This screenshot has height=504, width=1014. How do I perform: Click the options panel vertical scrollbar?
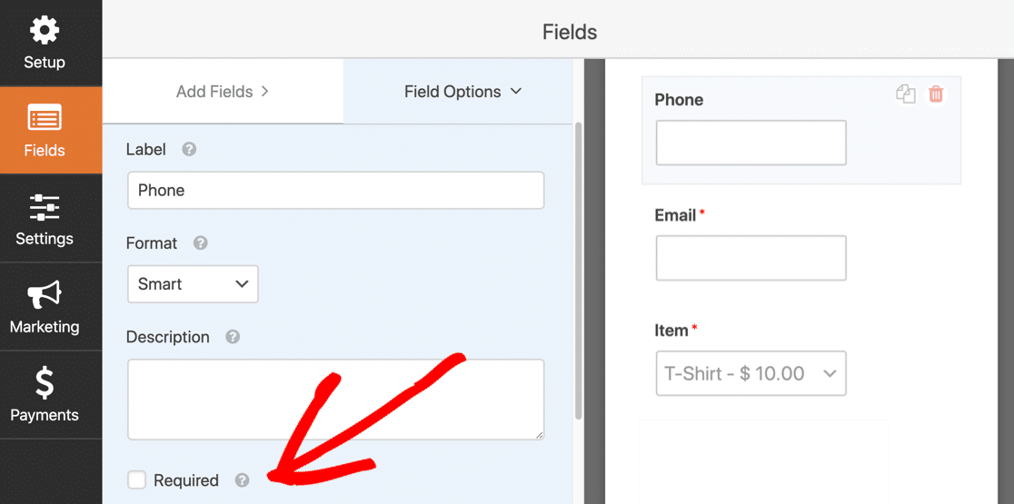coord(578,272)
